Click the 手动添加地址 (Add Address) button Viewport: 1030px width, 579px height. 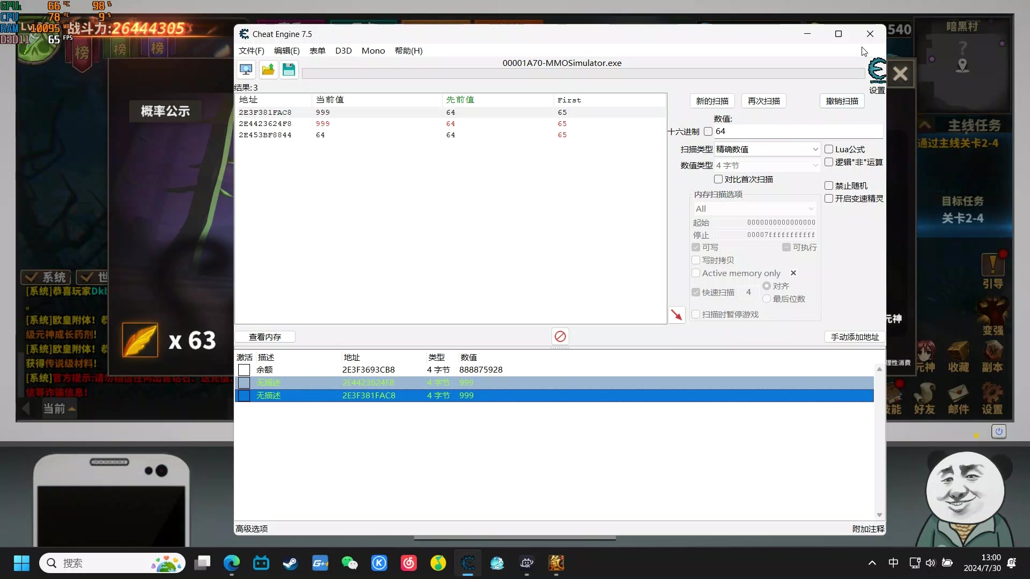point(855,337)
